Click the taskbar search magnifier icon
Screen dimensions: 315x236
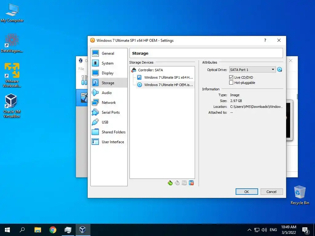22,230
